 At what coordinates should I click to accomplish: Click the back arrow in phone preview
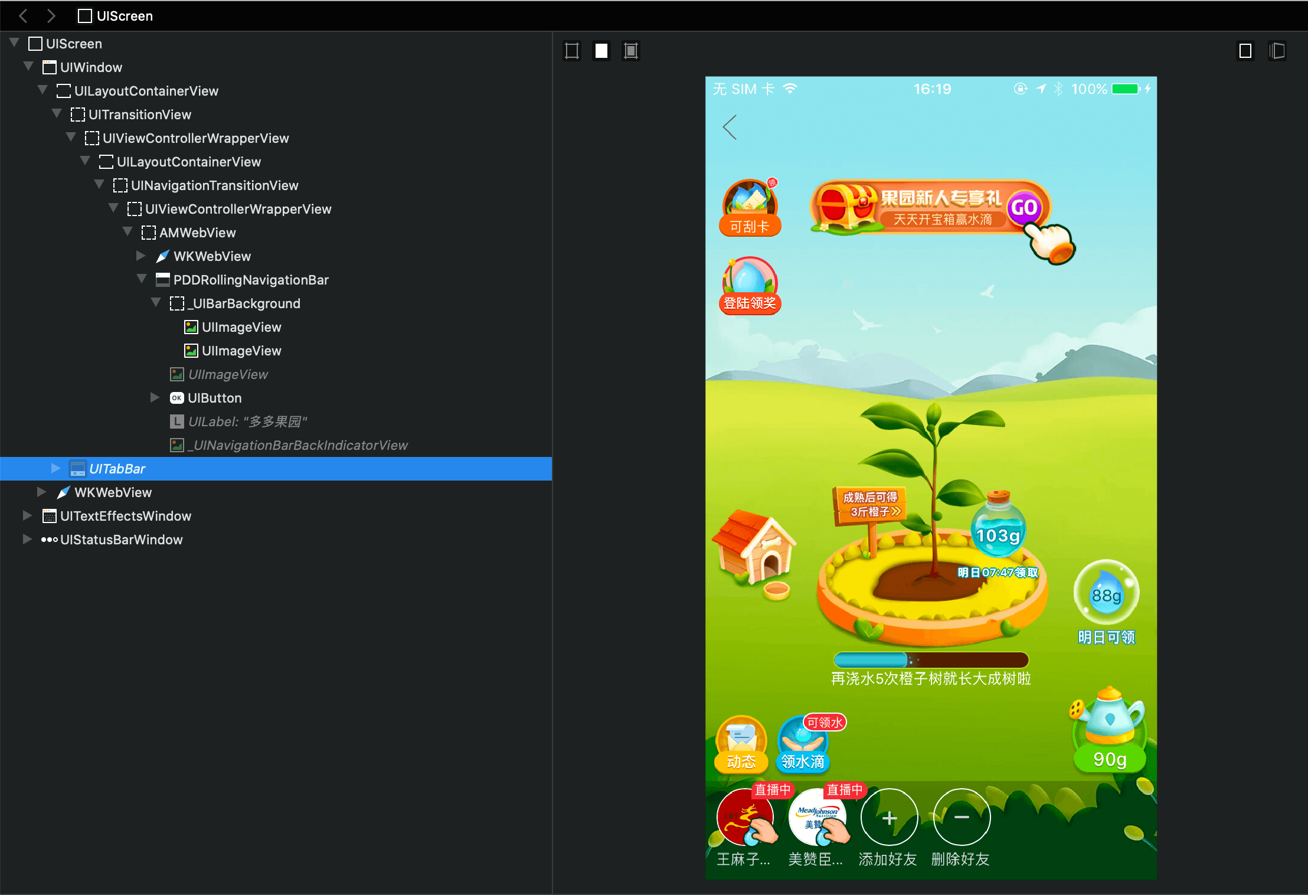tap(730, 127)
